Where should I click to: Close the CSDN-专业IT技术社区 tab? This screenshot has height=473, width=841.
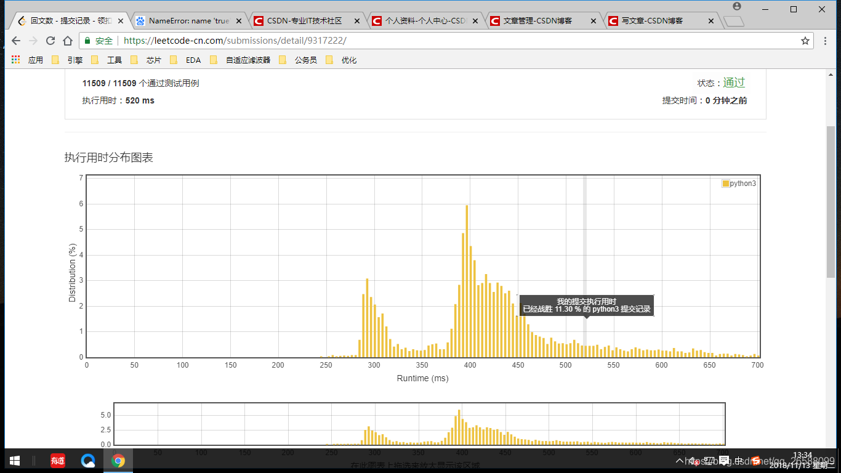357,21
